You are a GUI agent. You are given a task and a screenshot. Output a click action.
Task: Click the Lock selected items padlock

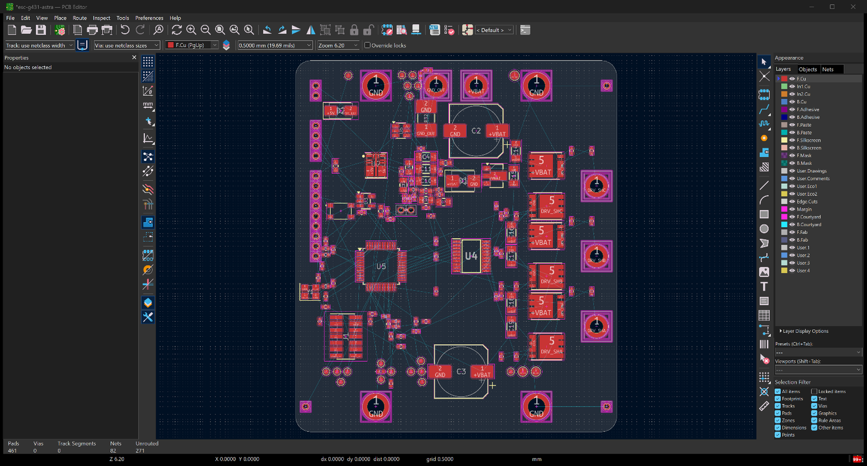coord(354,30)
